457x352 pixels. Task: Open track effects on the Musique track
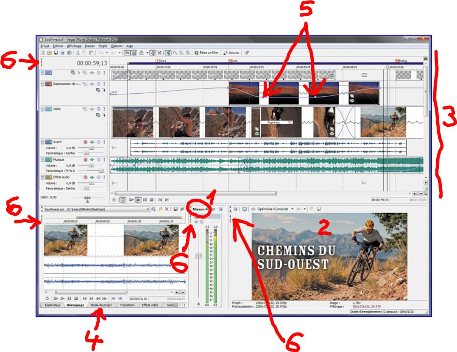(x=92, y=160)
